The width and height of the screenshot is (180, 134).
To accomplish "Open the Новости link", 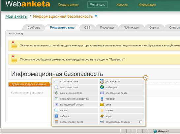I will [122, 5].
